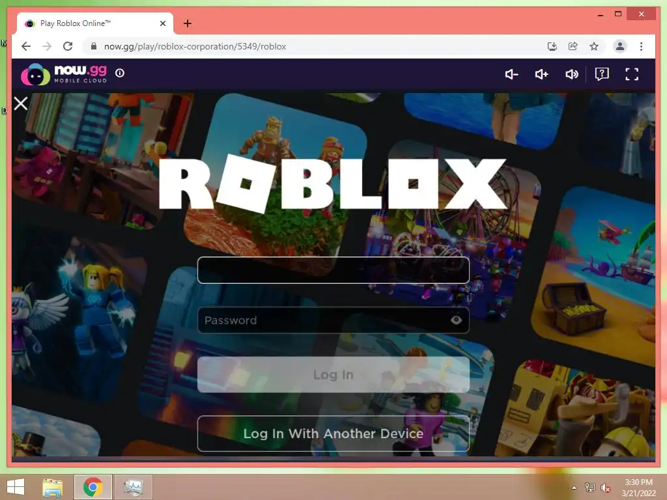Install app via address bar icon
Viewport: 667px width, 500px height.
click(552, 46)
